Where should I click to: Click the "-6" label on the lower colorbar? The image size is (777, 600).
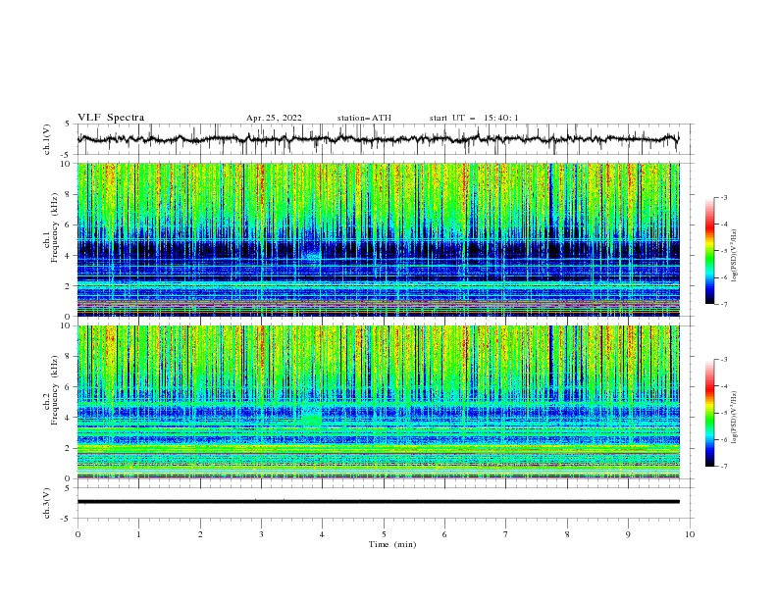(x=724, y=439)
